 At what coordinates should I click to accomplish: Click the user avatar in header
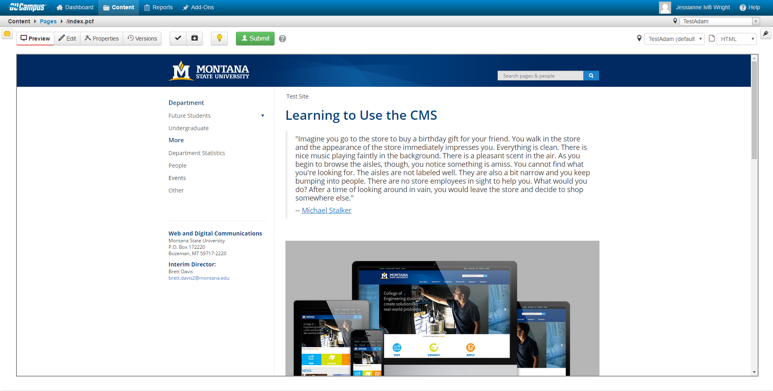(x=665, y=7)
